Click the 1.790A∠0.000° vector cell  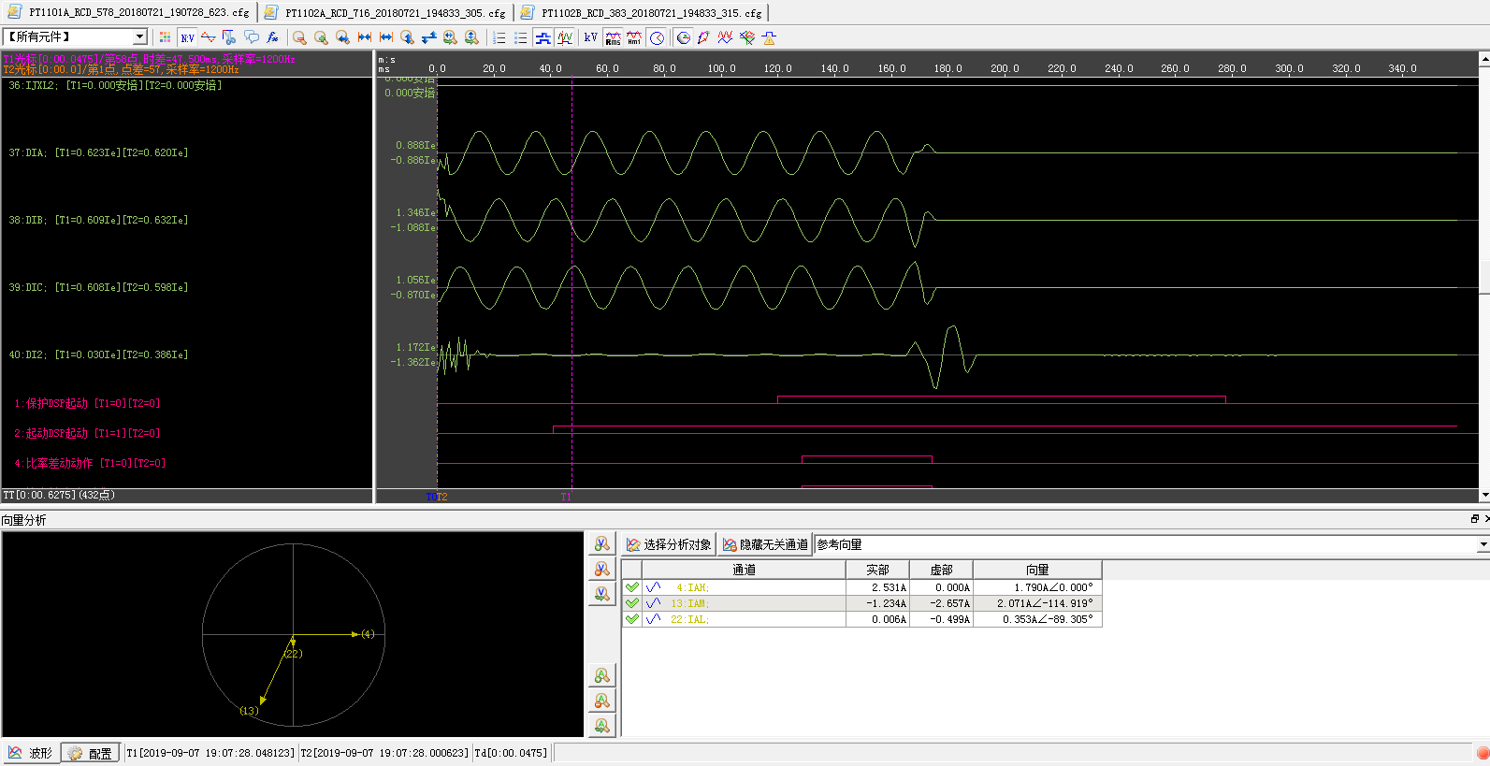coord(1037,587)
